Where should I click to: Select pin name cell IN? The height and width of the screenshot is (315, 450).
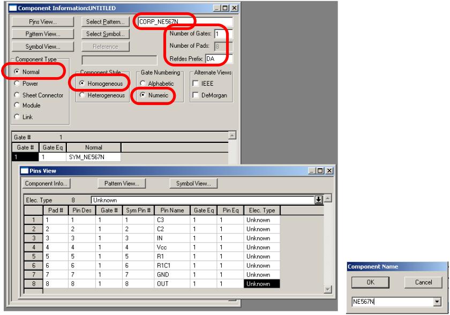click(x=172, y=238)
